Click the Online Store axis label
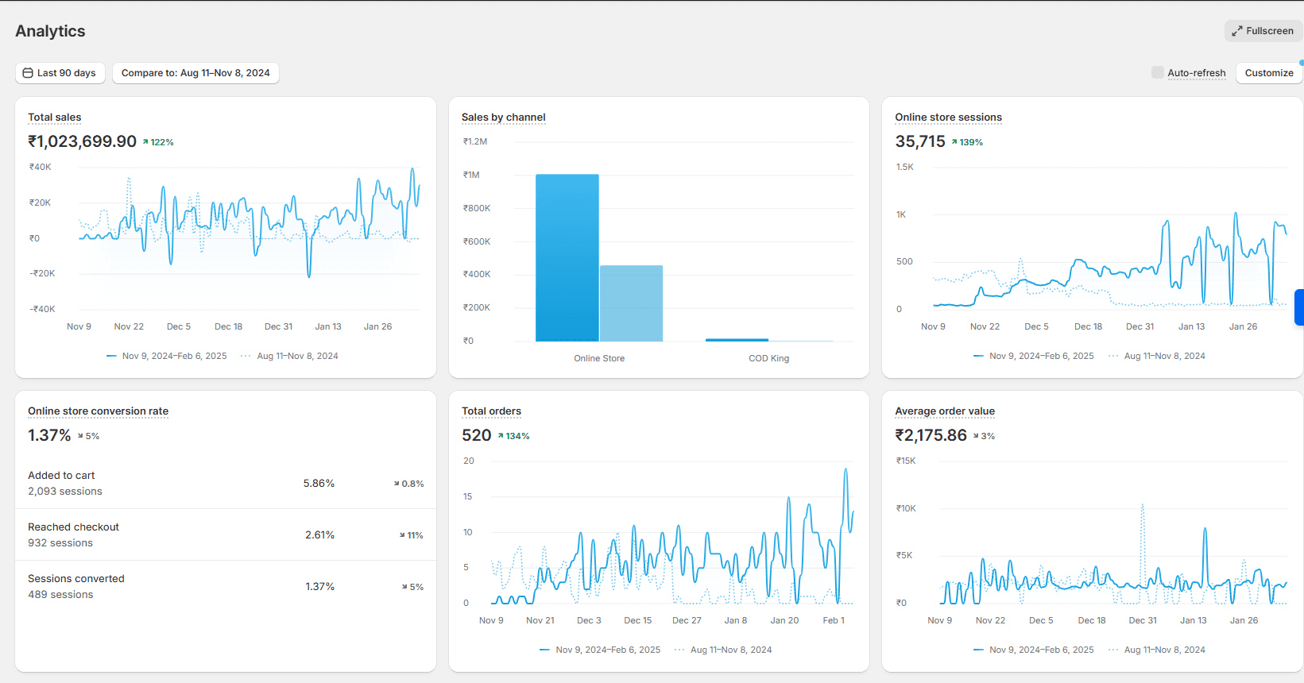Image resolution: width=1304 pixels, height=683 pixels. pyautogui.click(x=599, y=359)
